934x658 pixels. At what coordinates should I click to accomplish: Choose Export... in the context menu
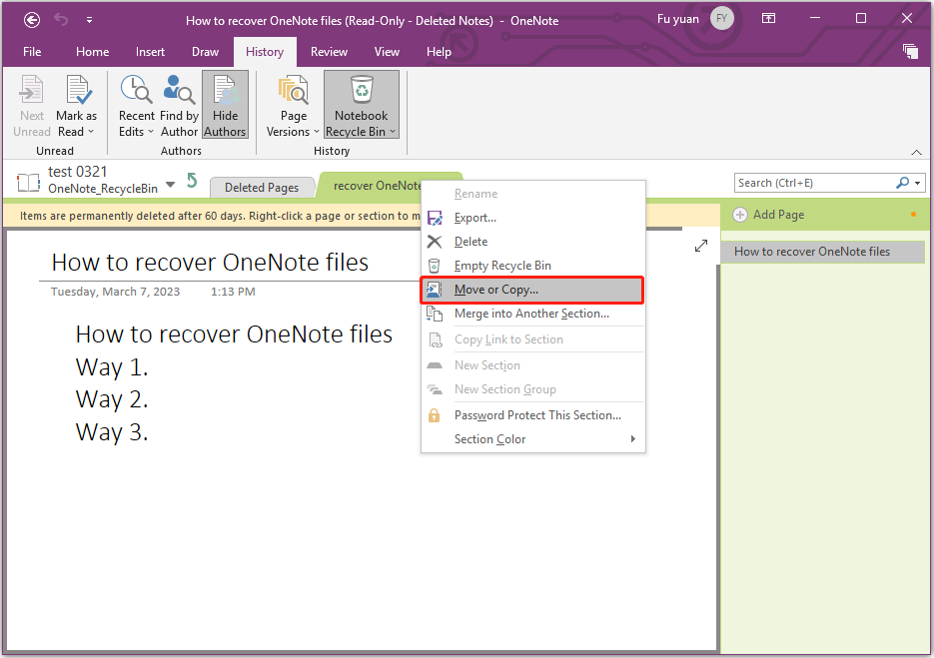(533, 218)
